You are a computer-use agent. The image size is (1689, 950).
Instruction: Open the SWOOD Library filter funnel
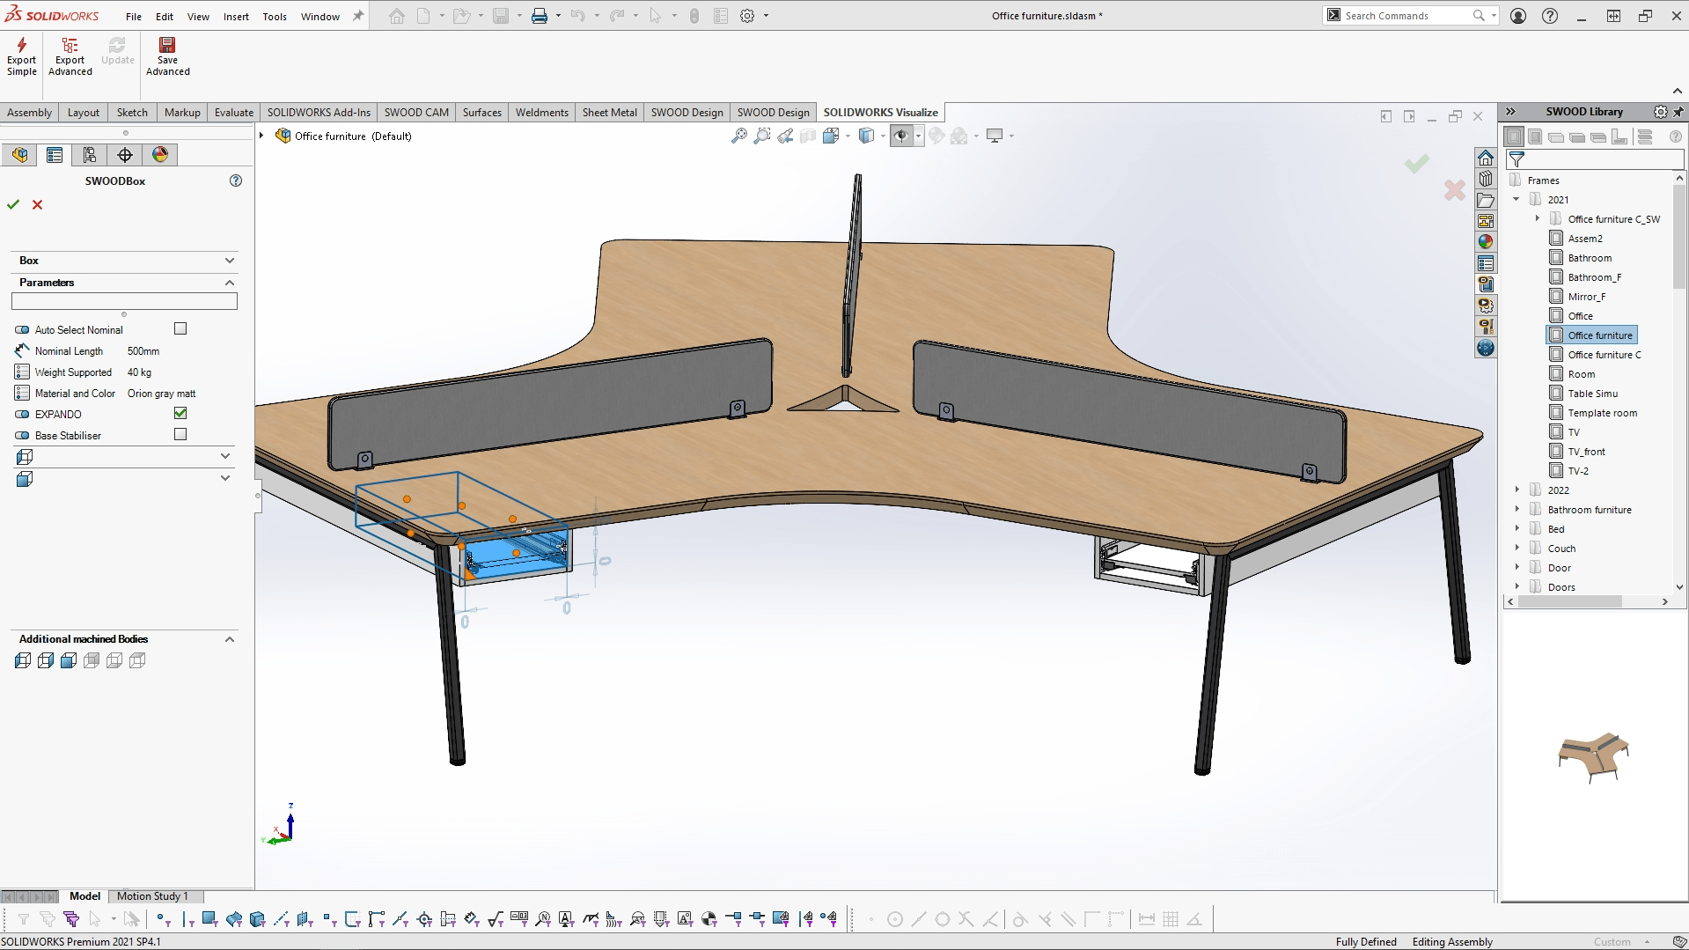1516,159
